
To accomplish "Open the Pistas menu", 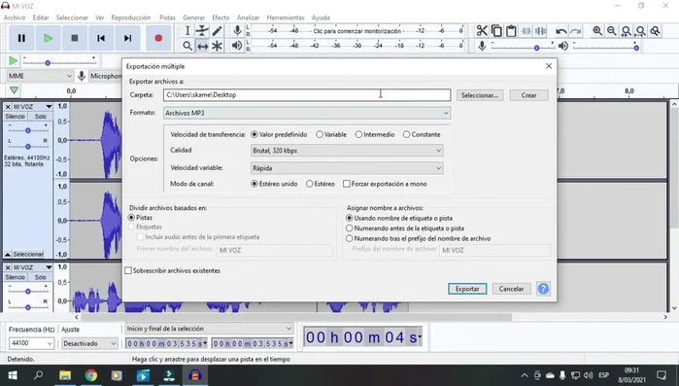I will [167, 18].
